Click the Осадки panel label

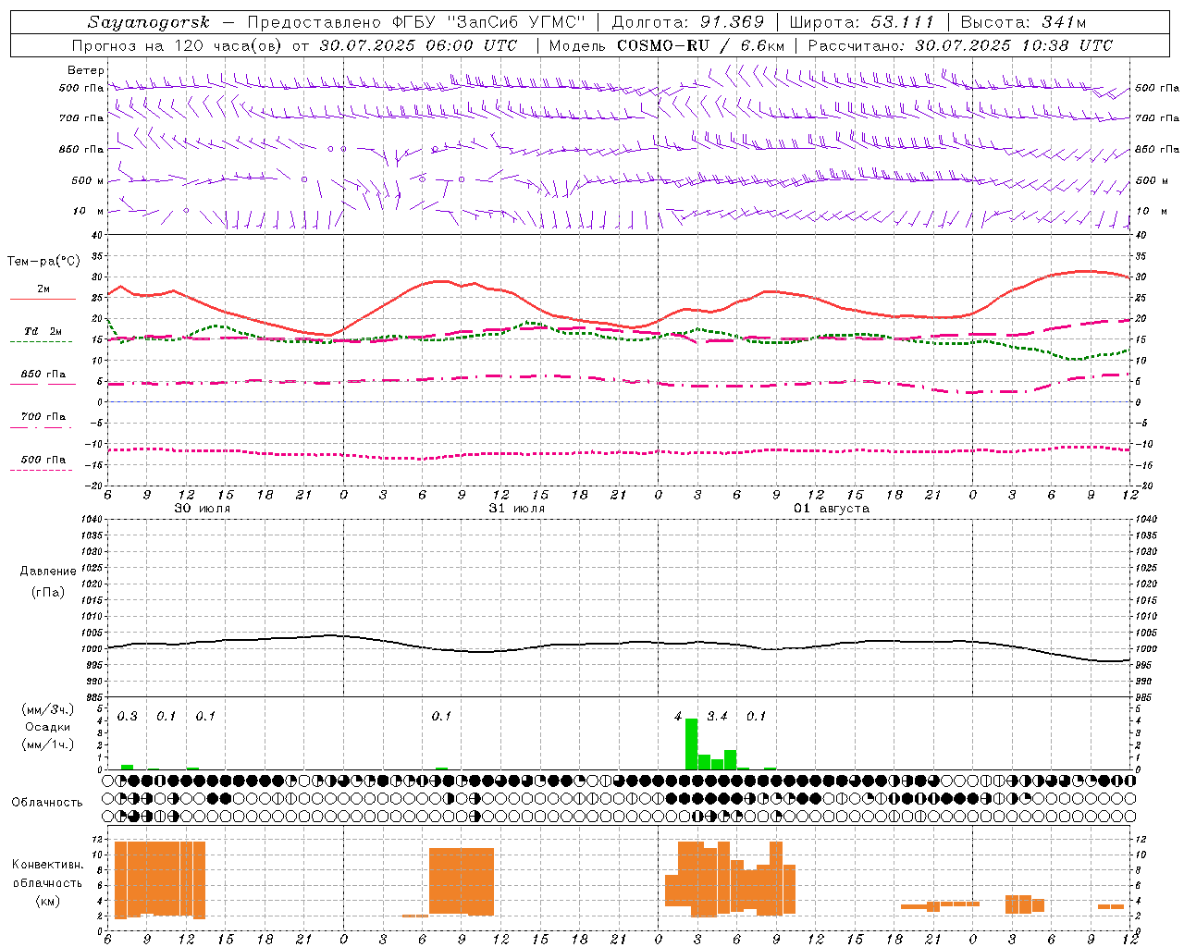47,727
